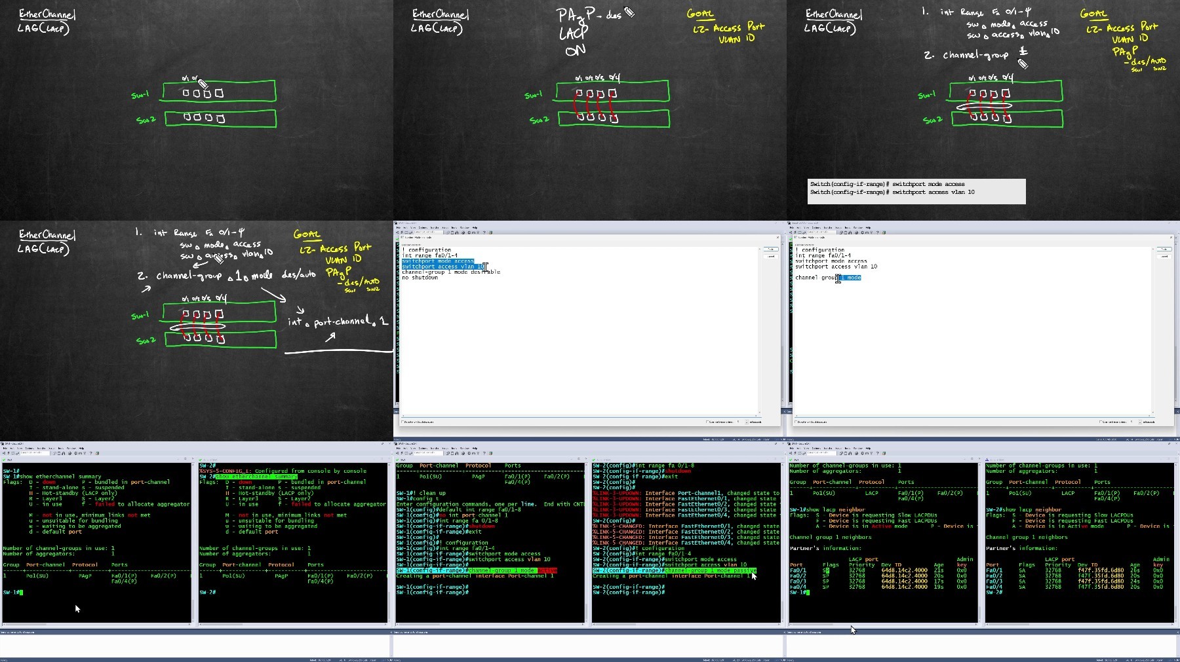Click 'Switch(config-if-range)# switchport mode access' in white box
Image resolution: width=1180 pixels, height=662 pixels.
tap(887, 184)
